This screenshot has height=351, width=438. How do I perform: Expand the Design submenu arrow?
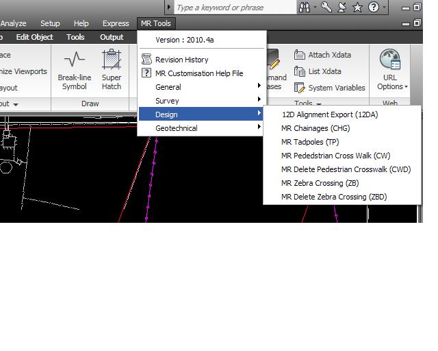259,113
